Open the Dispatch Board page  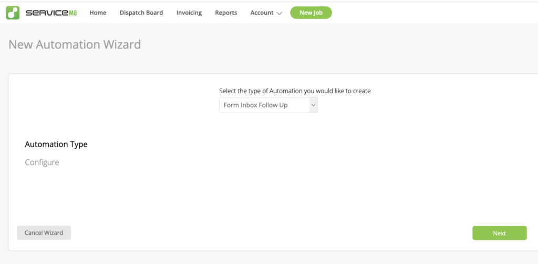[x=141, y=13]
